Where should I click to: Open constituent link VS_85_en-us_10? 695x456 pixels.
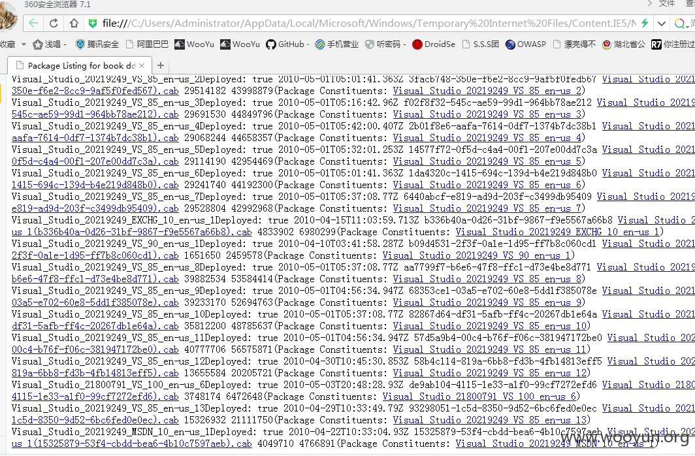pos(489,326)
